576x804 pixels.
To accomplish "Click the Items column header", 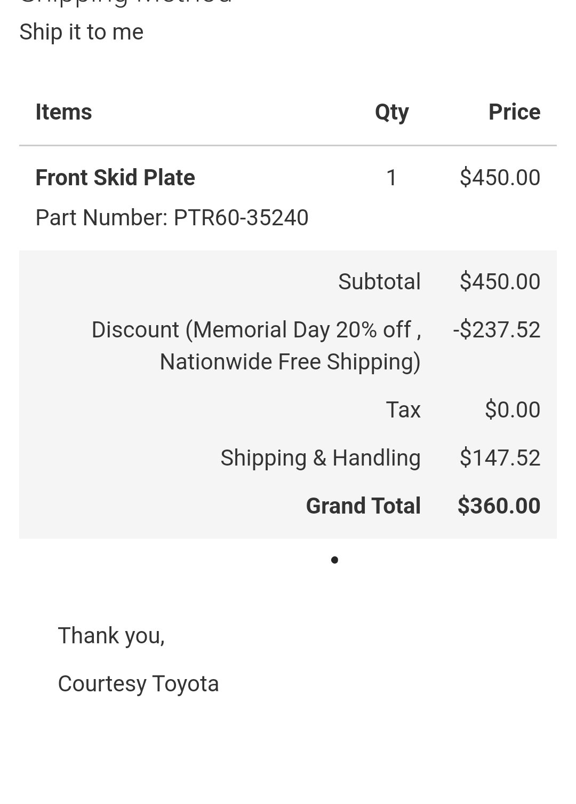I will 63,112.
